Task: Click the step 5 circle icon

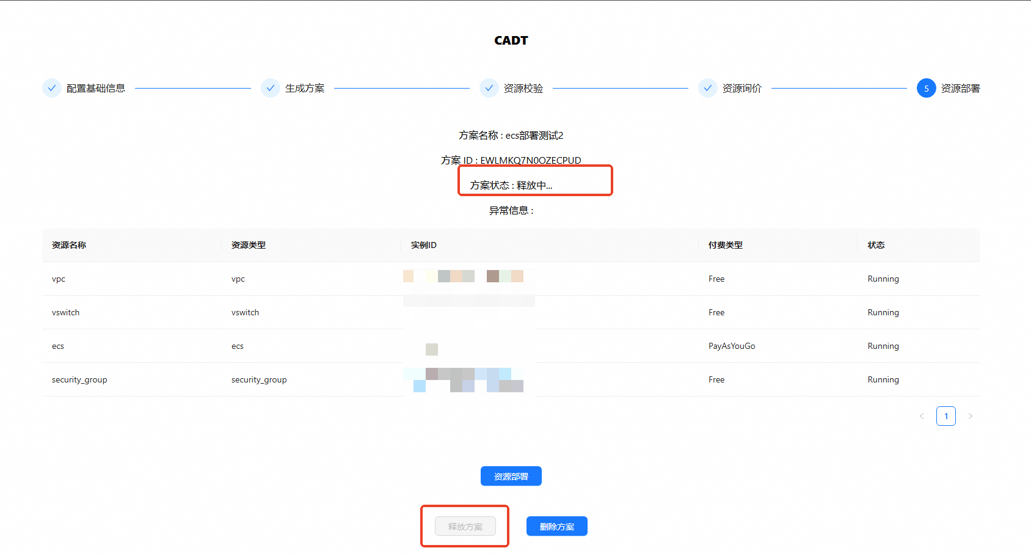Action: (x=927, y=88)
